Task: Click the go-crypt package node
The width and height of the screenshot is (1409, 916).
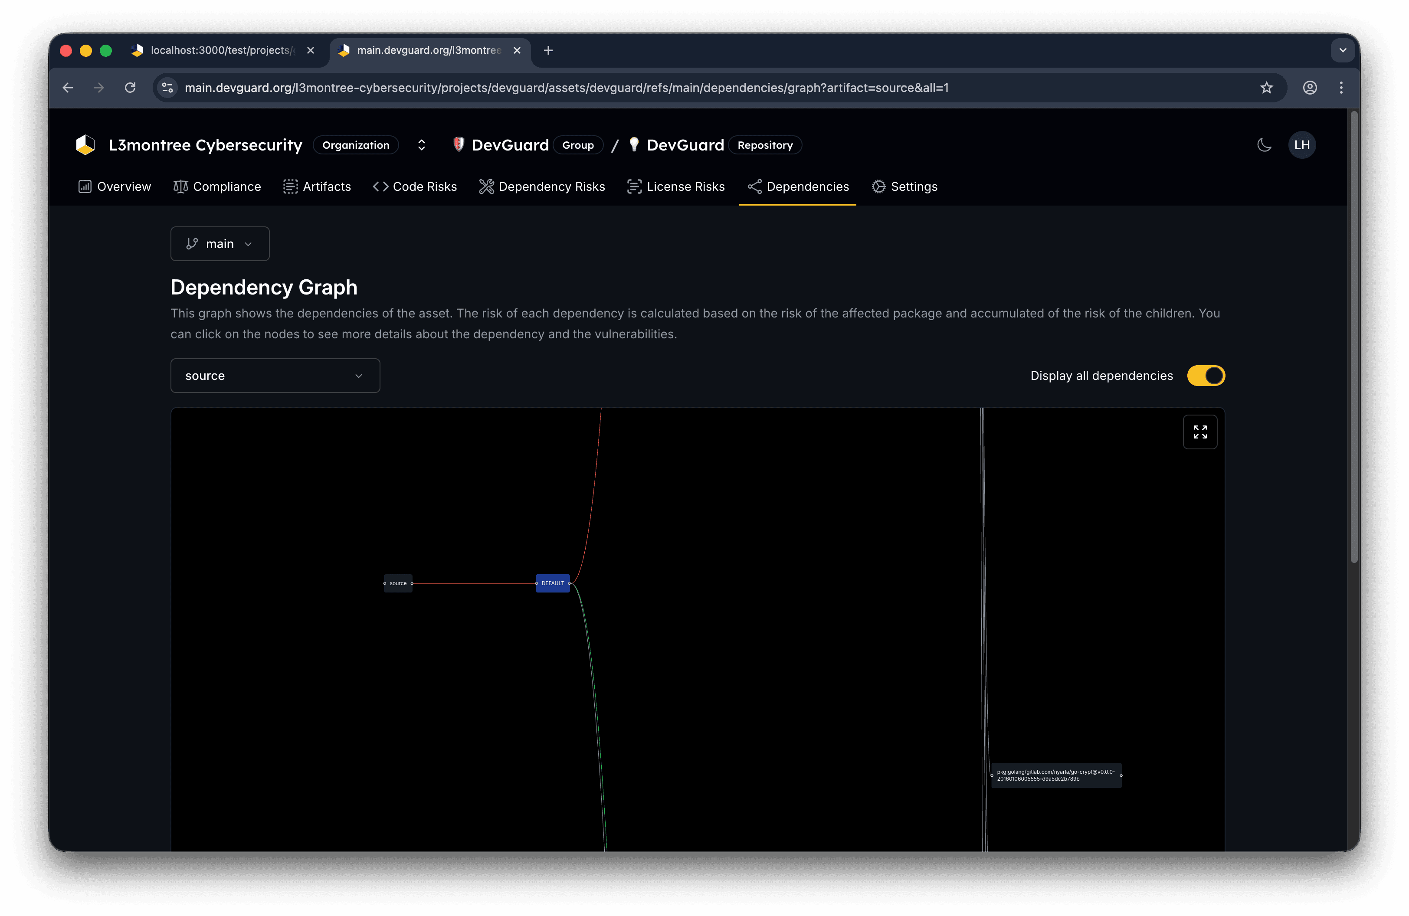Action: [1055, 775]
